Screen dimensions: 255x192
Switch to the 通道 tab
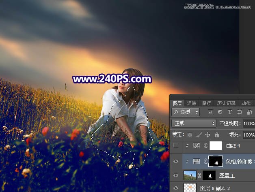point(192,103)
